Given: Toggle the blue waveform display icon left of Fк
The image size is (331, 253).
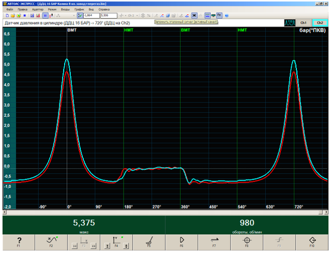Looking at the screenshot, I should (207, 16).
